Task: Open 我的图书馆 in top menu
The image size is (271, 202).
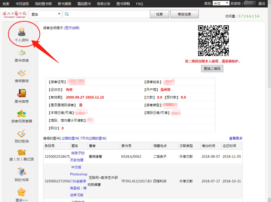Action: 43,4
